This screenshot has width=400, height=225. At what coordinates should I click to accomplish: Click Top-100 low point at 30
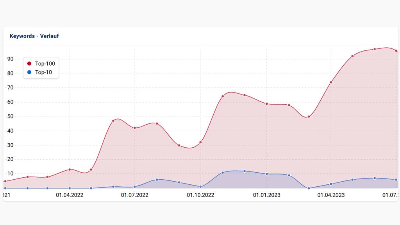click(x=179, y=145)
